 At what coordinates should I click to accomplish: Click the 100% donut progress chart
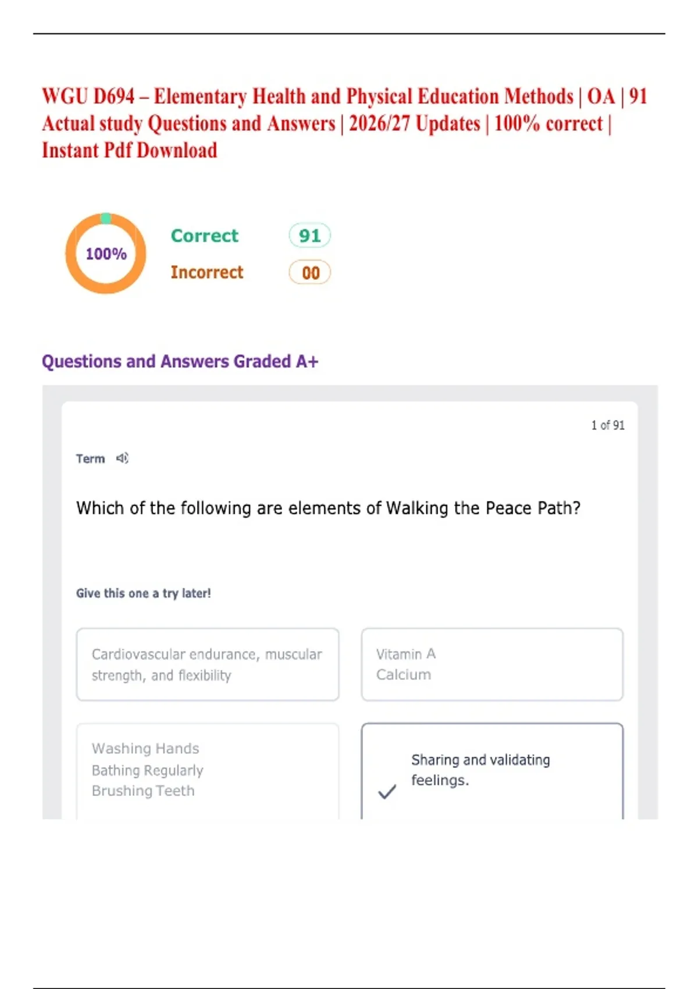click(x=105, y=253)
